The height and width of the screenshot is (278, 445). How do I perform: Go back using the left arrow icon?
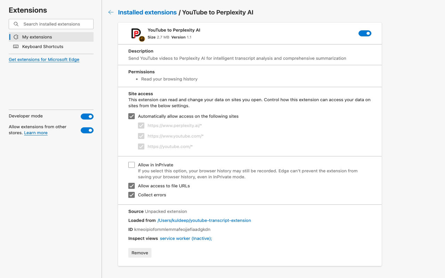[111, 13]
